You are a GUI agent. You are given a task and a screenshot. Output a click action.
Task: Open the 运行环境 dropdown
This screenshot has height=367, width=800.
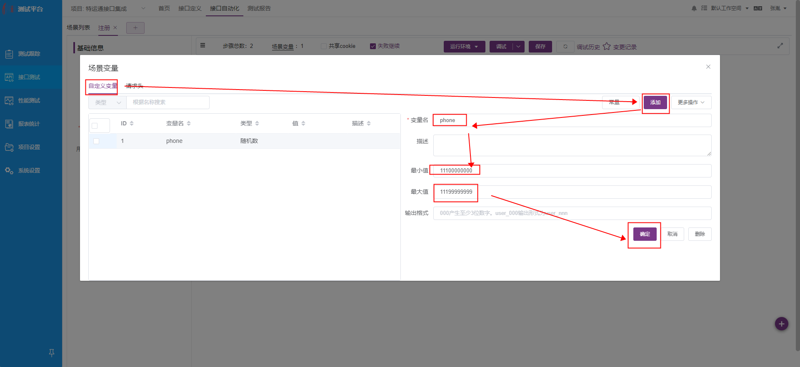point(464,47)
